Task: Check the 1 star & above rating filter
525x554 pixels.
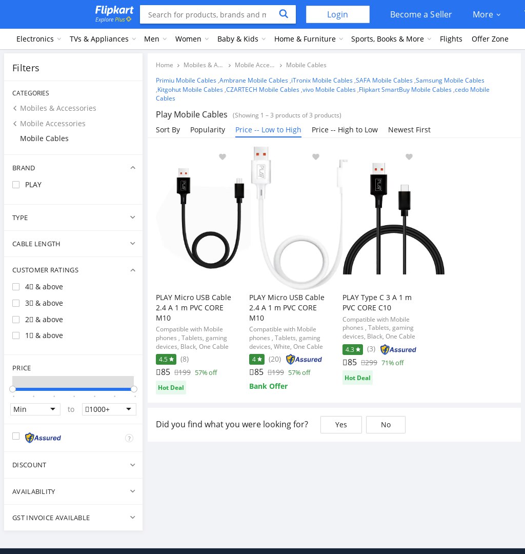Action: (16, 335)
